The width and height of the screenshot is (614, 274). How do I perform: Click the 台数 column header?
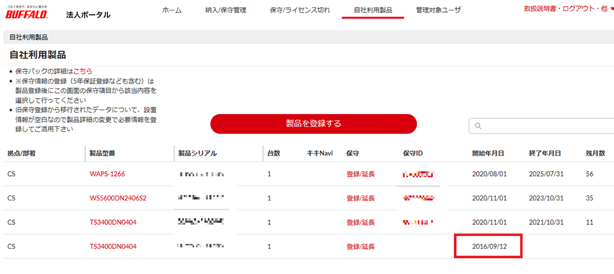click(274, 153)
